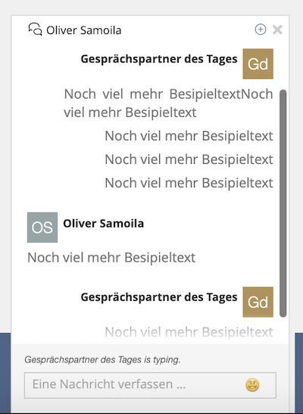Image resolution: width=303 pixels, height=414 pixels.
Task: Click the chat bubbles icon in header
Action: coord(35,29)
